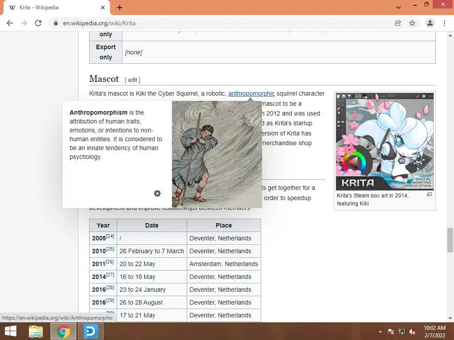Image resolution: width=454 pixels, height=340 pixels.
Task: Open citation [27] next to 2014
Action: coord(110,274)
